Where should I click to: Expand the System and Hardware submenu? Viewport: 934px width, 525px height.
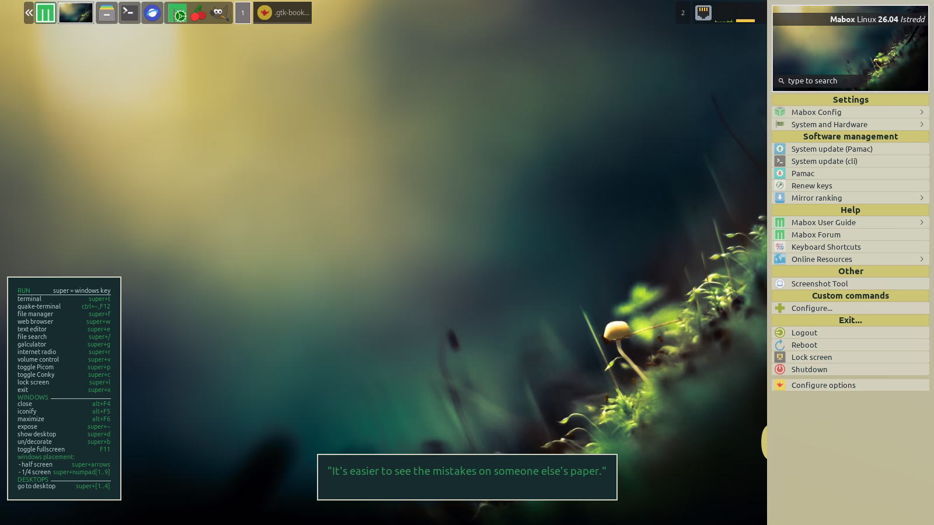tap(850, 124)
